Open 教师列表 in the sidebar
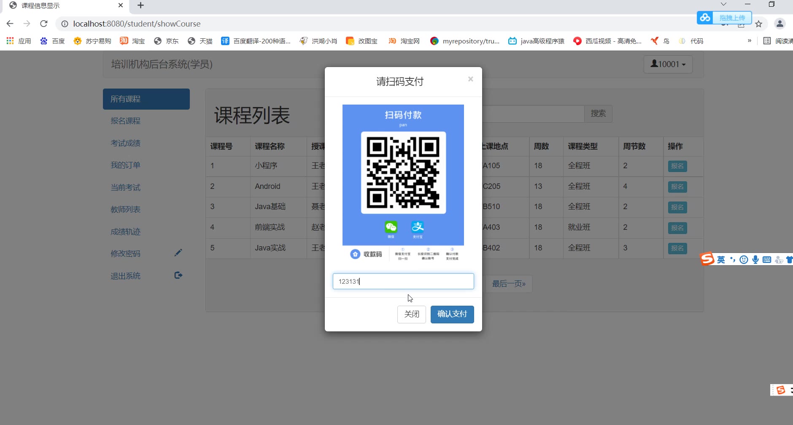The image size is (793, 425). coord(126,210)
